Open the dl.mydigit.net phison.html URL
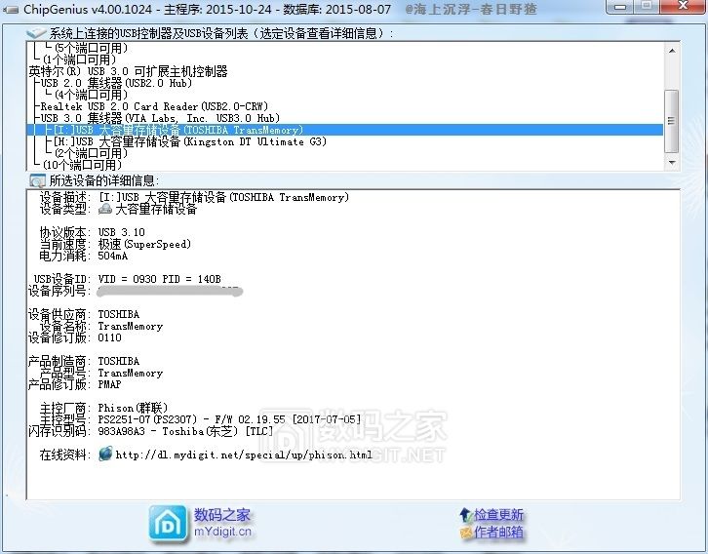Screen dimensions: 708x554 tap(244, 455)
